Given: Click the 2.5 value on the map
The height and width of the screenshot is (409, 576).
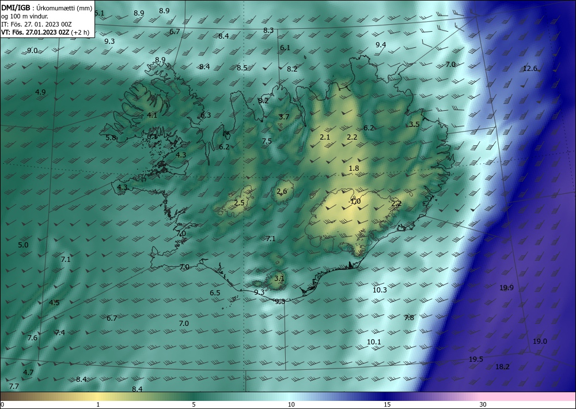Looking at the screenshot, I should (x=239, y=203).
